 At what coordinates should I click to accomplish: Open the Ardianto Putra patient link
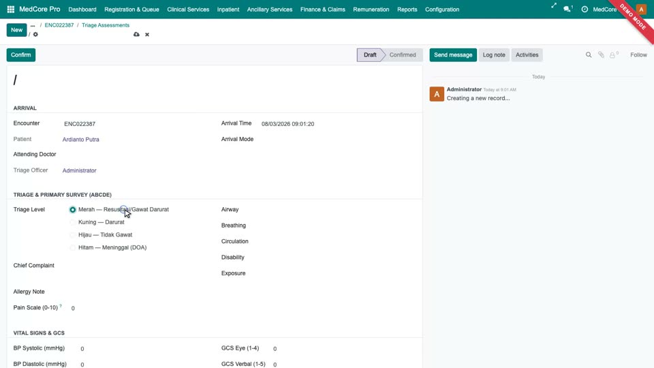pos(81,139)
